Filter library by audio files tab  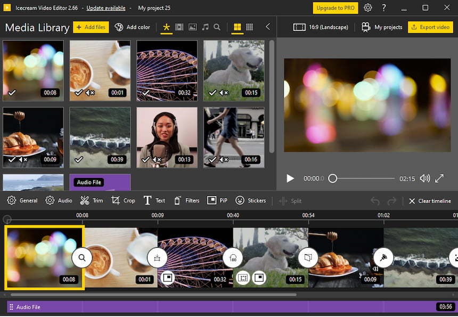click(205, 27)
